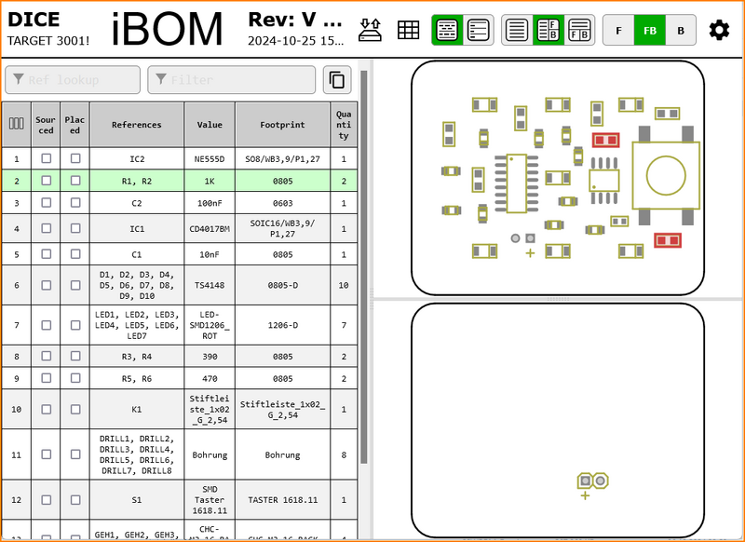Check the Placed checkbox for R1, R2
Viewport: 745px width, 542px height.
coord(75,181)
